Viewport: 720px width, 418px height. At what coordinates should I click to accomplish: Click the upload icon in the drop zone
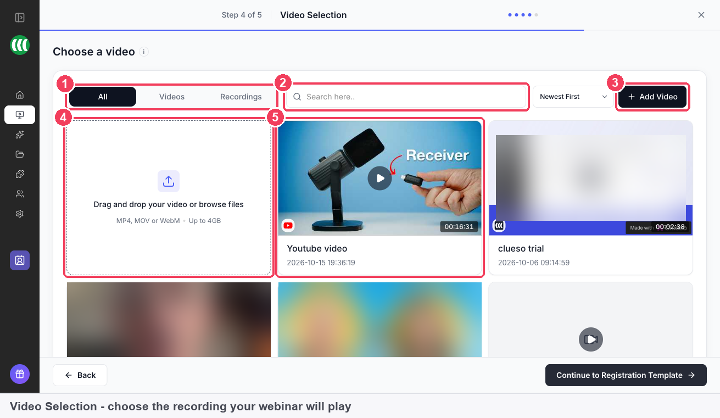[169, 181]
